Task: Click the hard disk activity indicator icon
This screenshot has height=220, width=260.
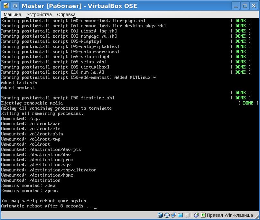Action: [x=160, y=215]
